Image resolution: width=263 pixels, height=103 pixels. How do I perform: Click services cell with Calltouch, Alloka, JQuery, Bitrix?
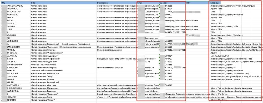(x=236, y=62)
